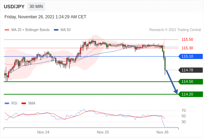
Task: Click the green 114.50 support price tag
Action: (191, 82)
